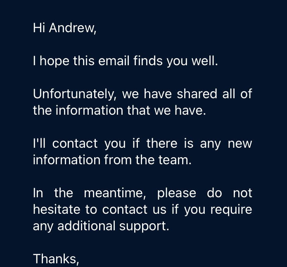Screen dimensions: 287x267
Task: Click the closing word 'Thanks,'
Action: (56, 259)
